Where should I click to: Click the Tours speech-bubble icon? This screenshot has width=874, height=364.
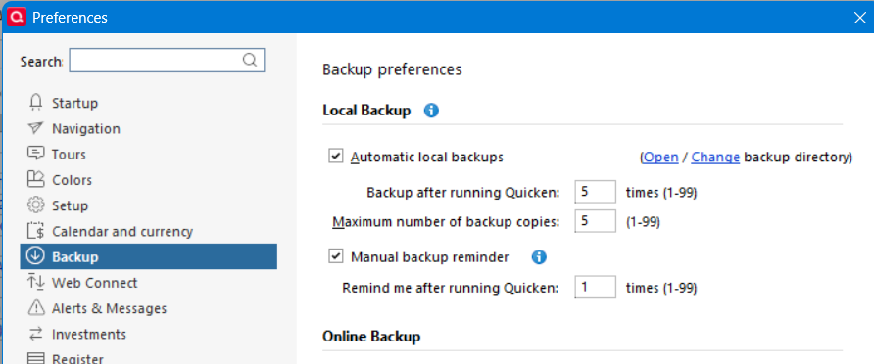pos(35,154)
